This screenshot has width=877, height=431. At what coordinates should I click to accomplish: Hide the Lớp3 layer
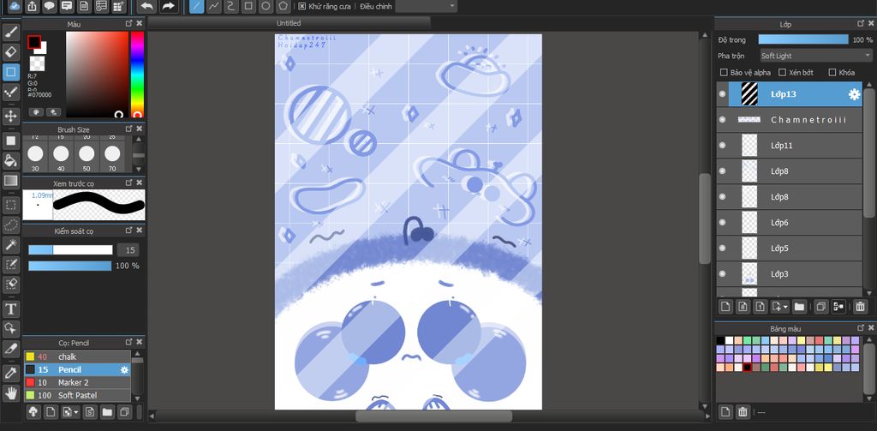click(722, 273)
